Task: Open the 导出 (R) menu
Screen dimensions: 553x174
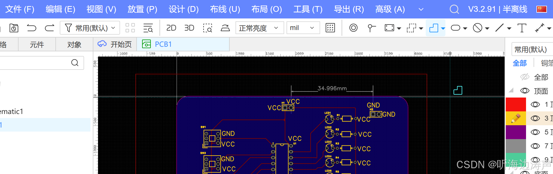Action: [349, 9]
